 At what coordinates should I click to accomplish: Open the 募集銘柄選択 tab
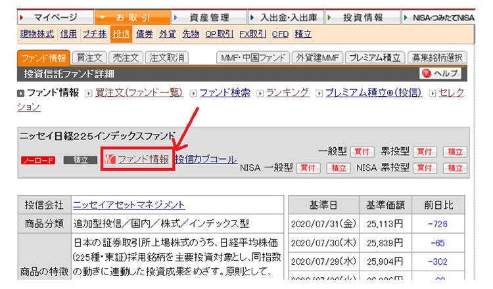(437, 58)
